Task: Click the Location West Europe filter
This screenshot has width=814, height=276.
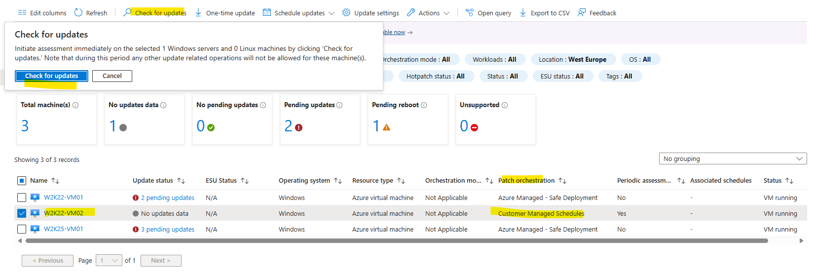Action: tap(573, 60)
